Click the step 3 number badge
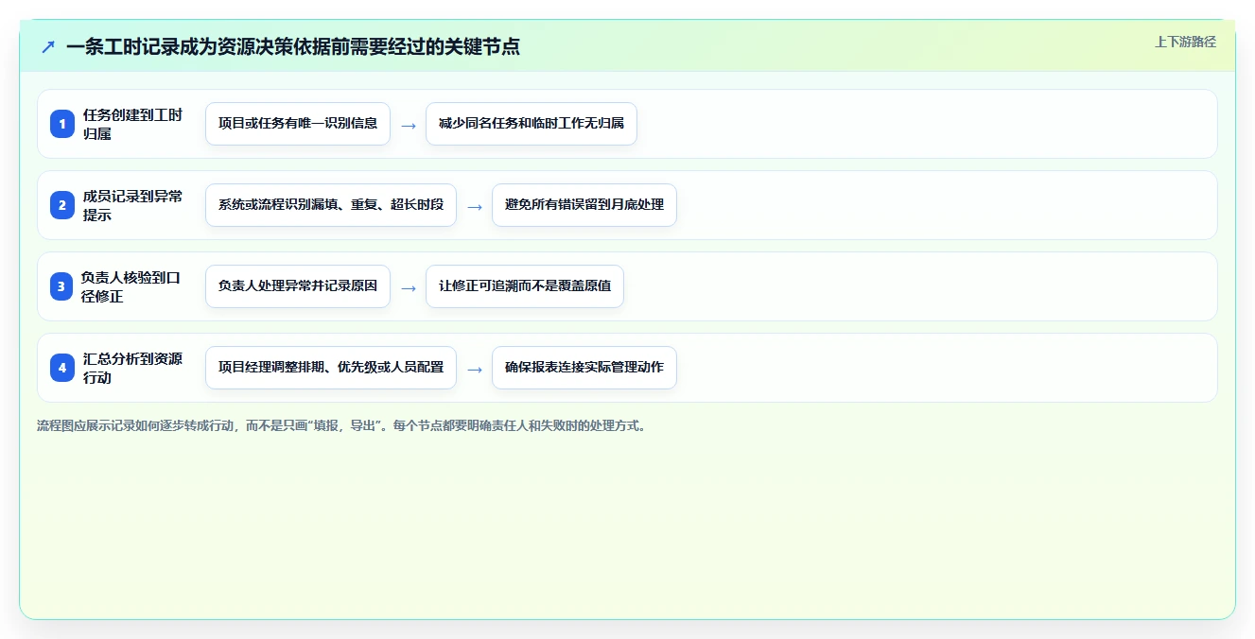The height and width of the screenshot is (639, 1255). click(62, 286)
